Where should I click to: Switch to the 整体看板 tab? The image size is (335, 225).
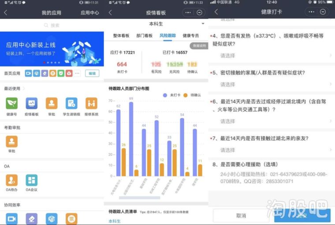point(121,36)
